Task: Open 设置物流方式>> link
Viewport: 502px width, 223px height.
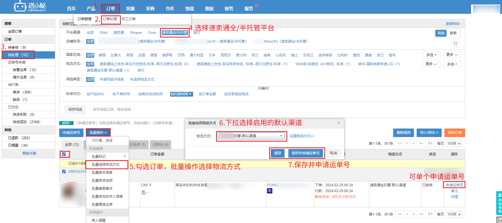Action: [x=302, y=136]
